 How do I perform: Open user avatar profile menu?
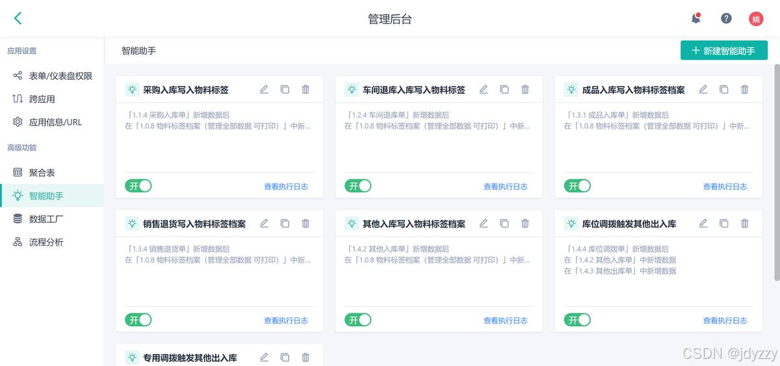[x=756, y=19]
